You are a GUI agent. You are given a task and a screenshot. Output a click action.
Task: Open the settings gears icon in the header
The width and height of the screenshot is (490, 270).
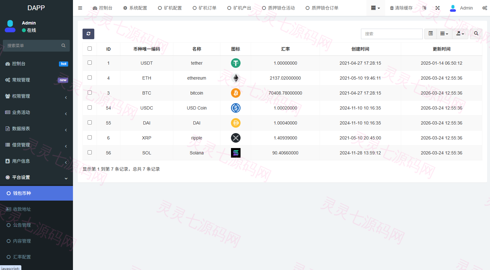coord(485,8)
